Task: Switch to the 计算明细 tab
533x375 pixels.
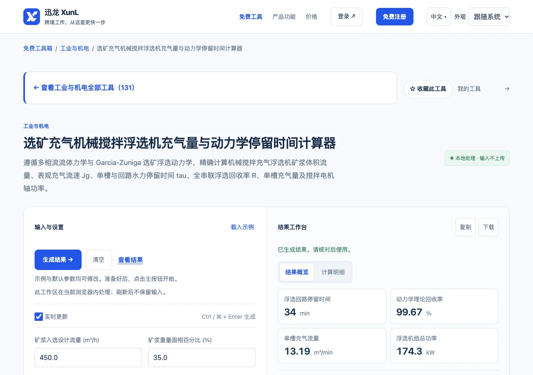Action: click(x=333, y=272)
